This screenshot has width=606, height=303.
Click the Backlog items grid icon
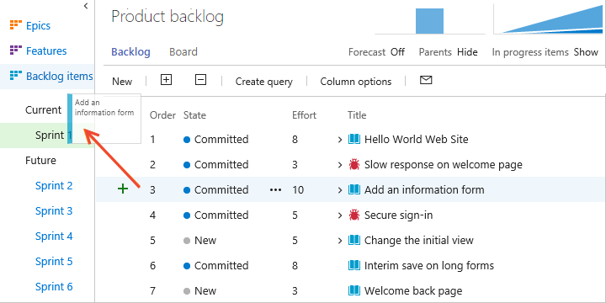15,76
